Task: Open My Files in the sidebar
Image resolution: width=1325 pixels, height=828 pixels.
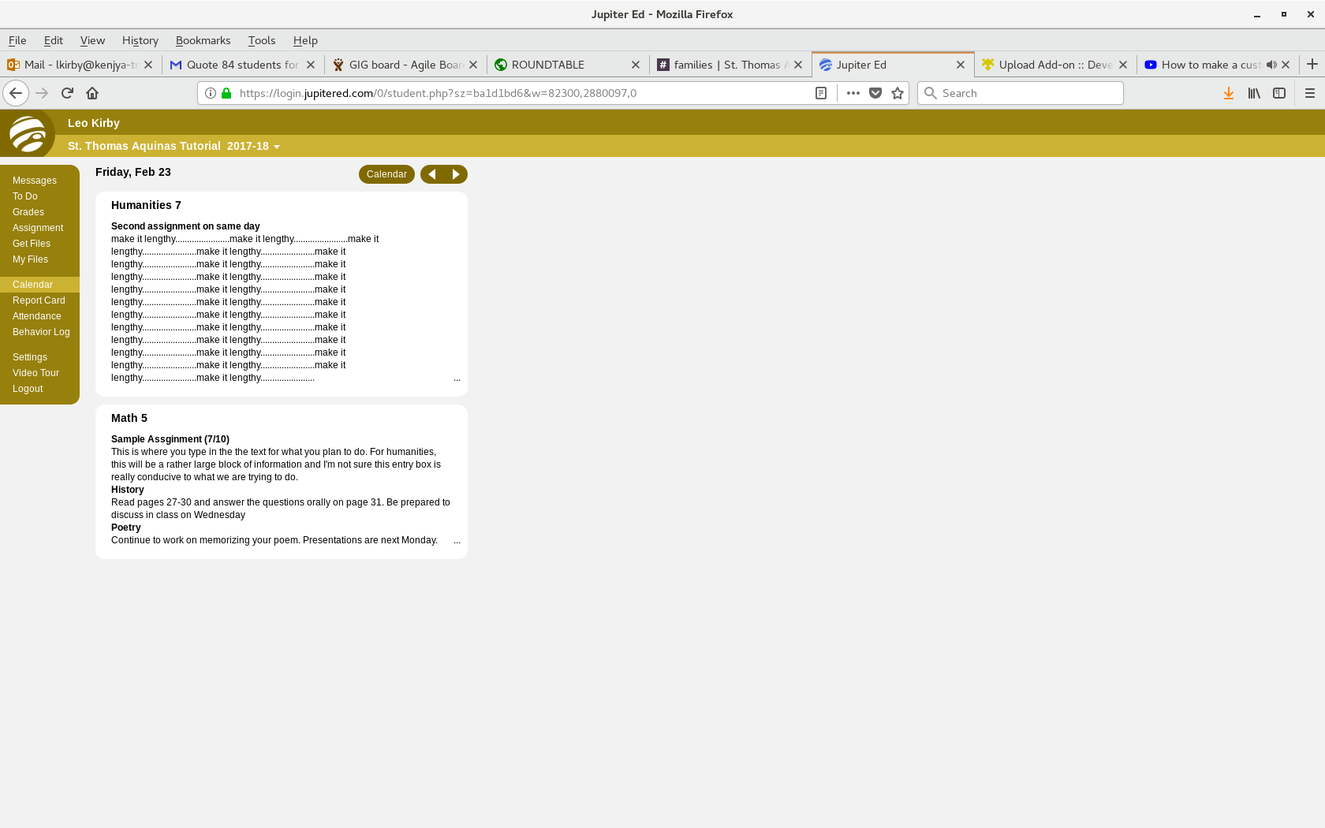Action: pyautogui.click(x=30, y=259)
